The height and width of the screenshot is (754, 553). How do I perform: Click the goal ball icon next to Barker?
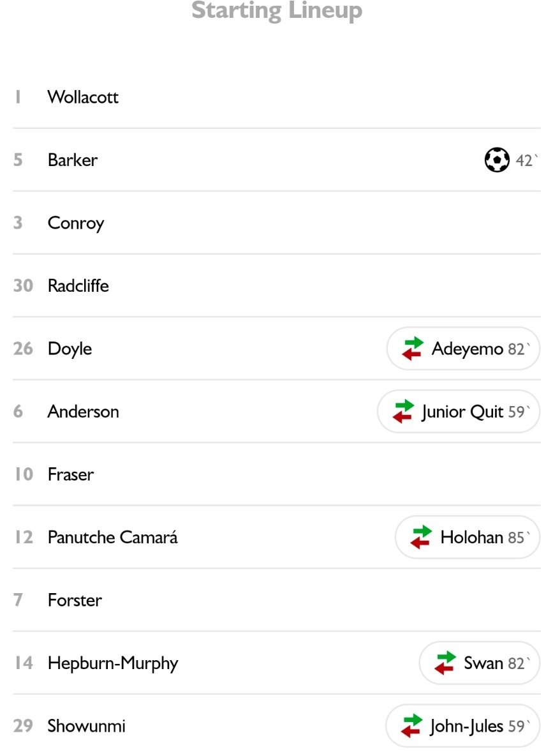tap(497, 160)
